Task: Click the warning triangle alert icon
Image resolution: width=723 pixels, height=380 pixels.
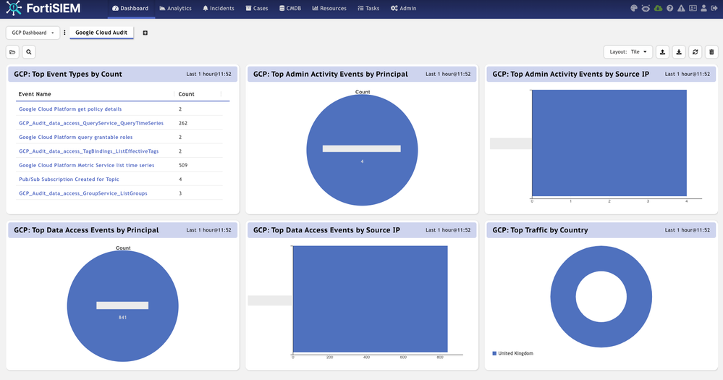Action: pos(681,8)
